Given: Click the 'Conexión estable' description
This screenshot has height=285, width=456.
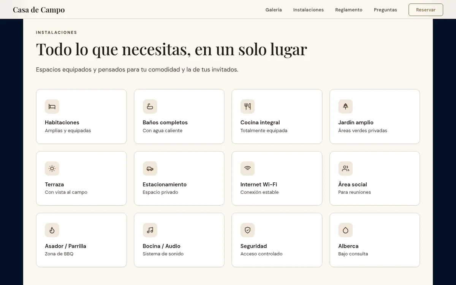Looking at the screenshot, I should click(260, 192).
